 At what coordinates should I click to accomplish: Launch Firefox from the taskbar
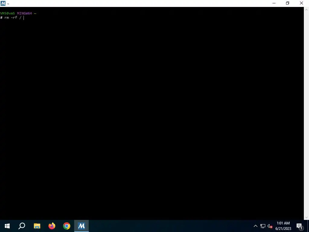tap(52, 226)
